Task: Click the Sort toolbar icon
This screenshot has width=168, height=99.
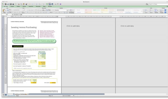Action: (40, 4)
